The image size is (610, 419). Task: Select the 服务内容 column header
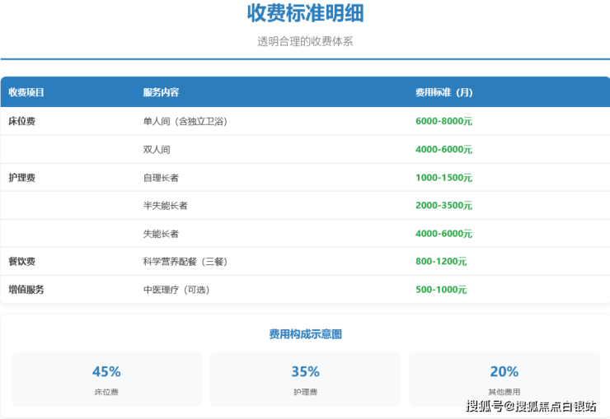point(162,92)
